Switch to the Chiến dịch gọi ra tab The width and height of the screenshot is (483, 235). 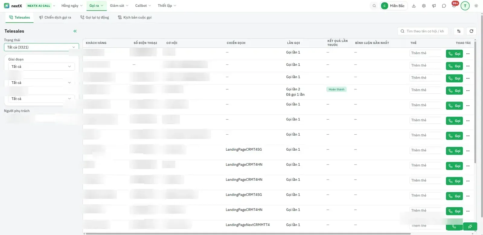pos(55,17)
